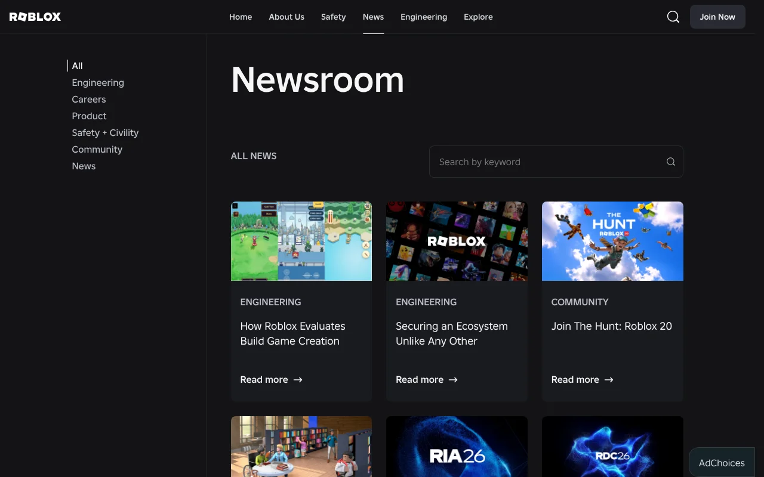Screen dimensions: 764x477
Task: Open the header search magnifier icon
Action: tap(673, 17)
